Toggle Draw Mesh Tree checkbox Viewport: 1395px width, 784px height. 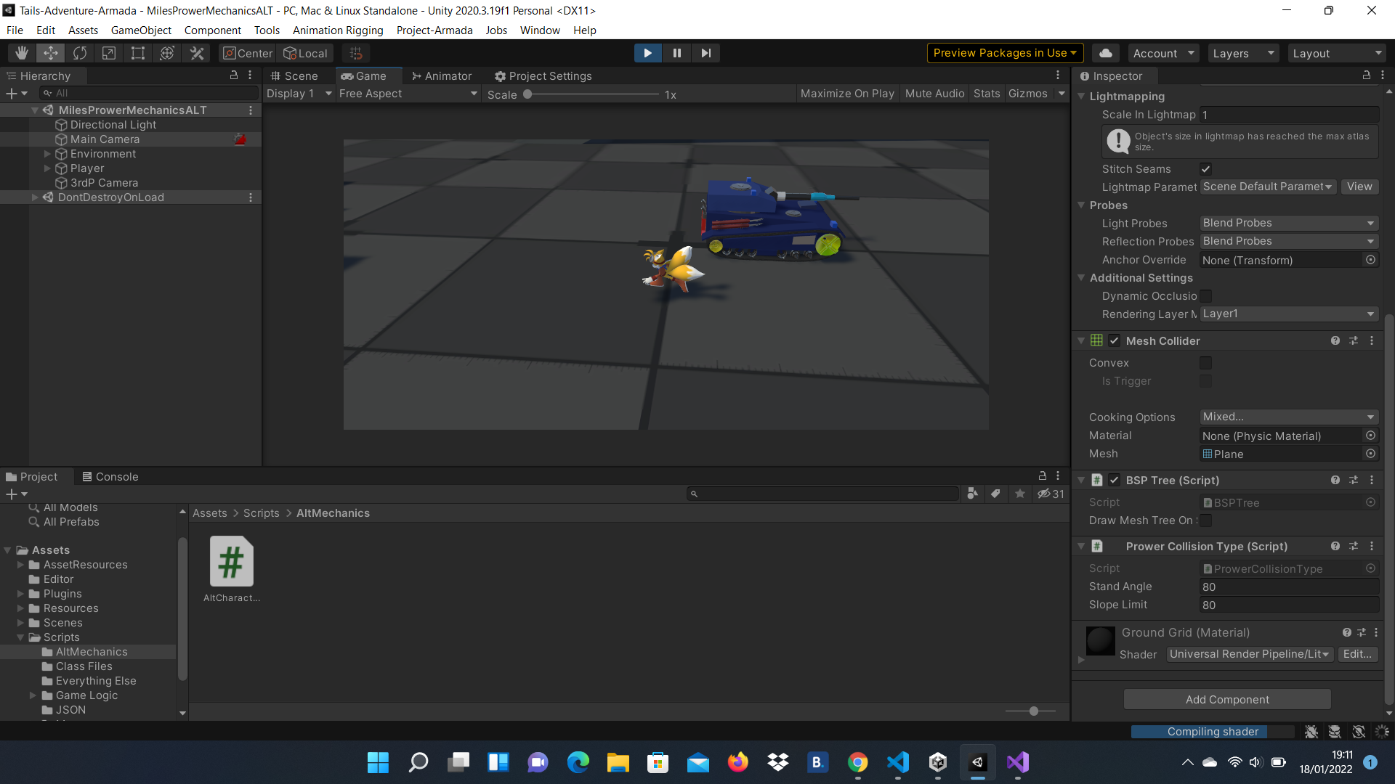(x=1205, y=520)
